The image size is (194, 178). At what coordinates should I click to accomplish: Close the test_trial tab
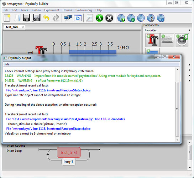[x=22, y=27]
